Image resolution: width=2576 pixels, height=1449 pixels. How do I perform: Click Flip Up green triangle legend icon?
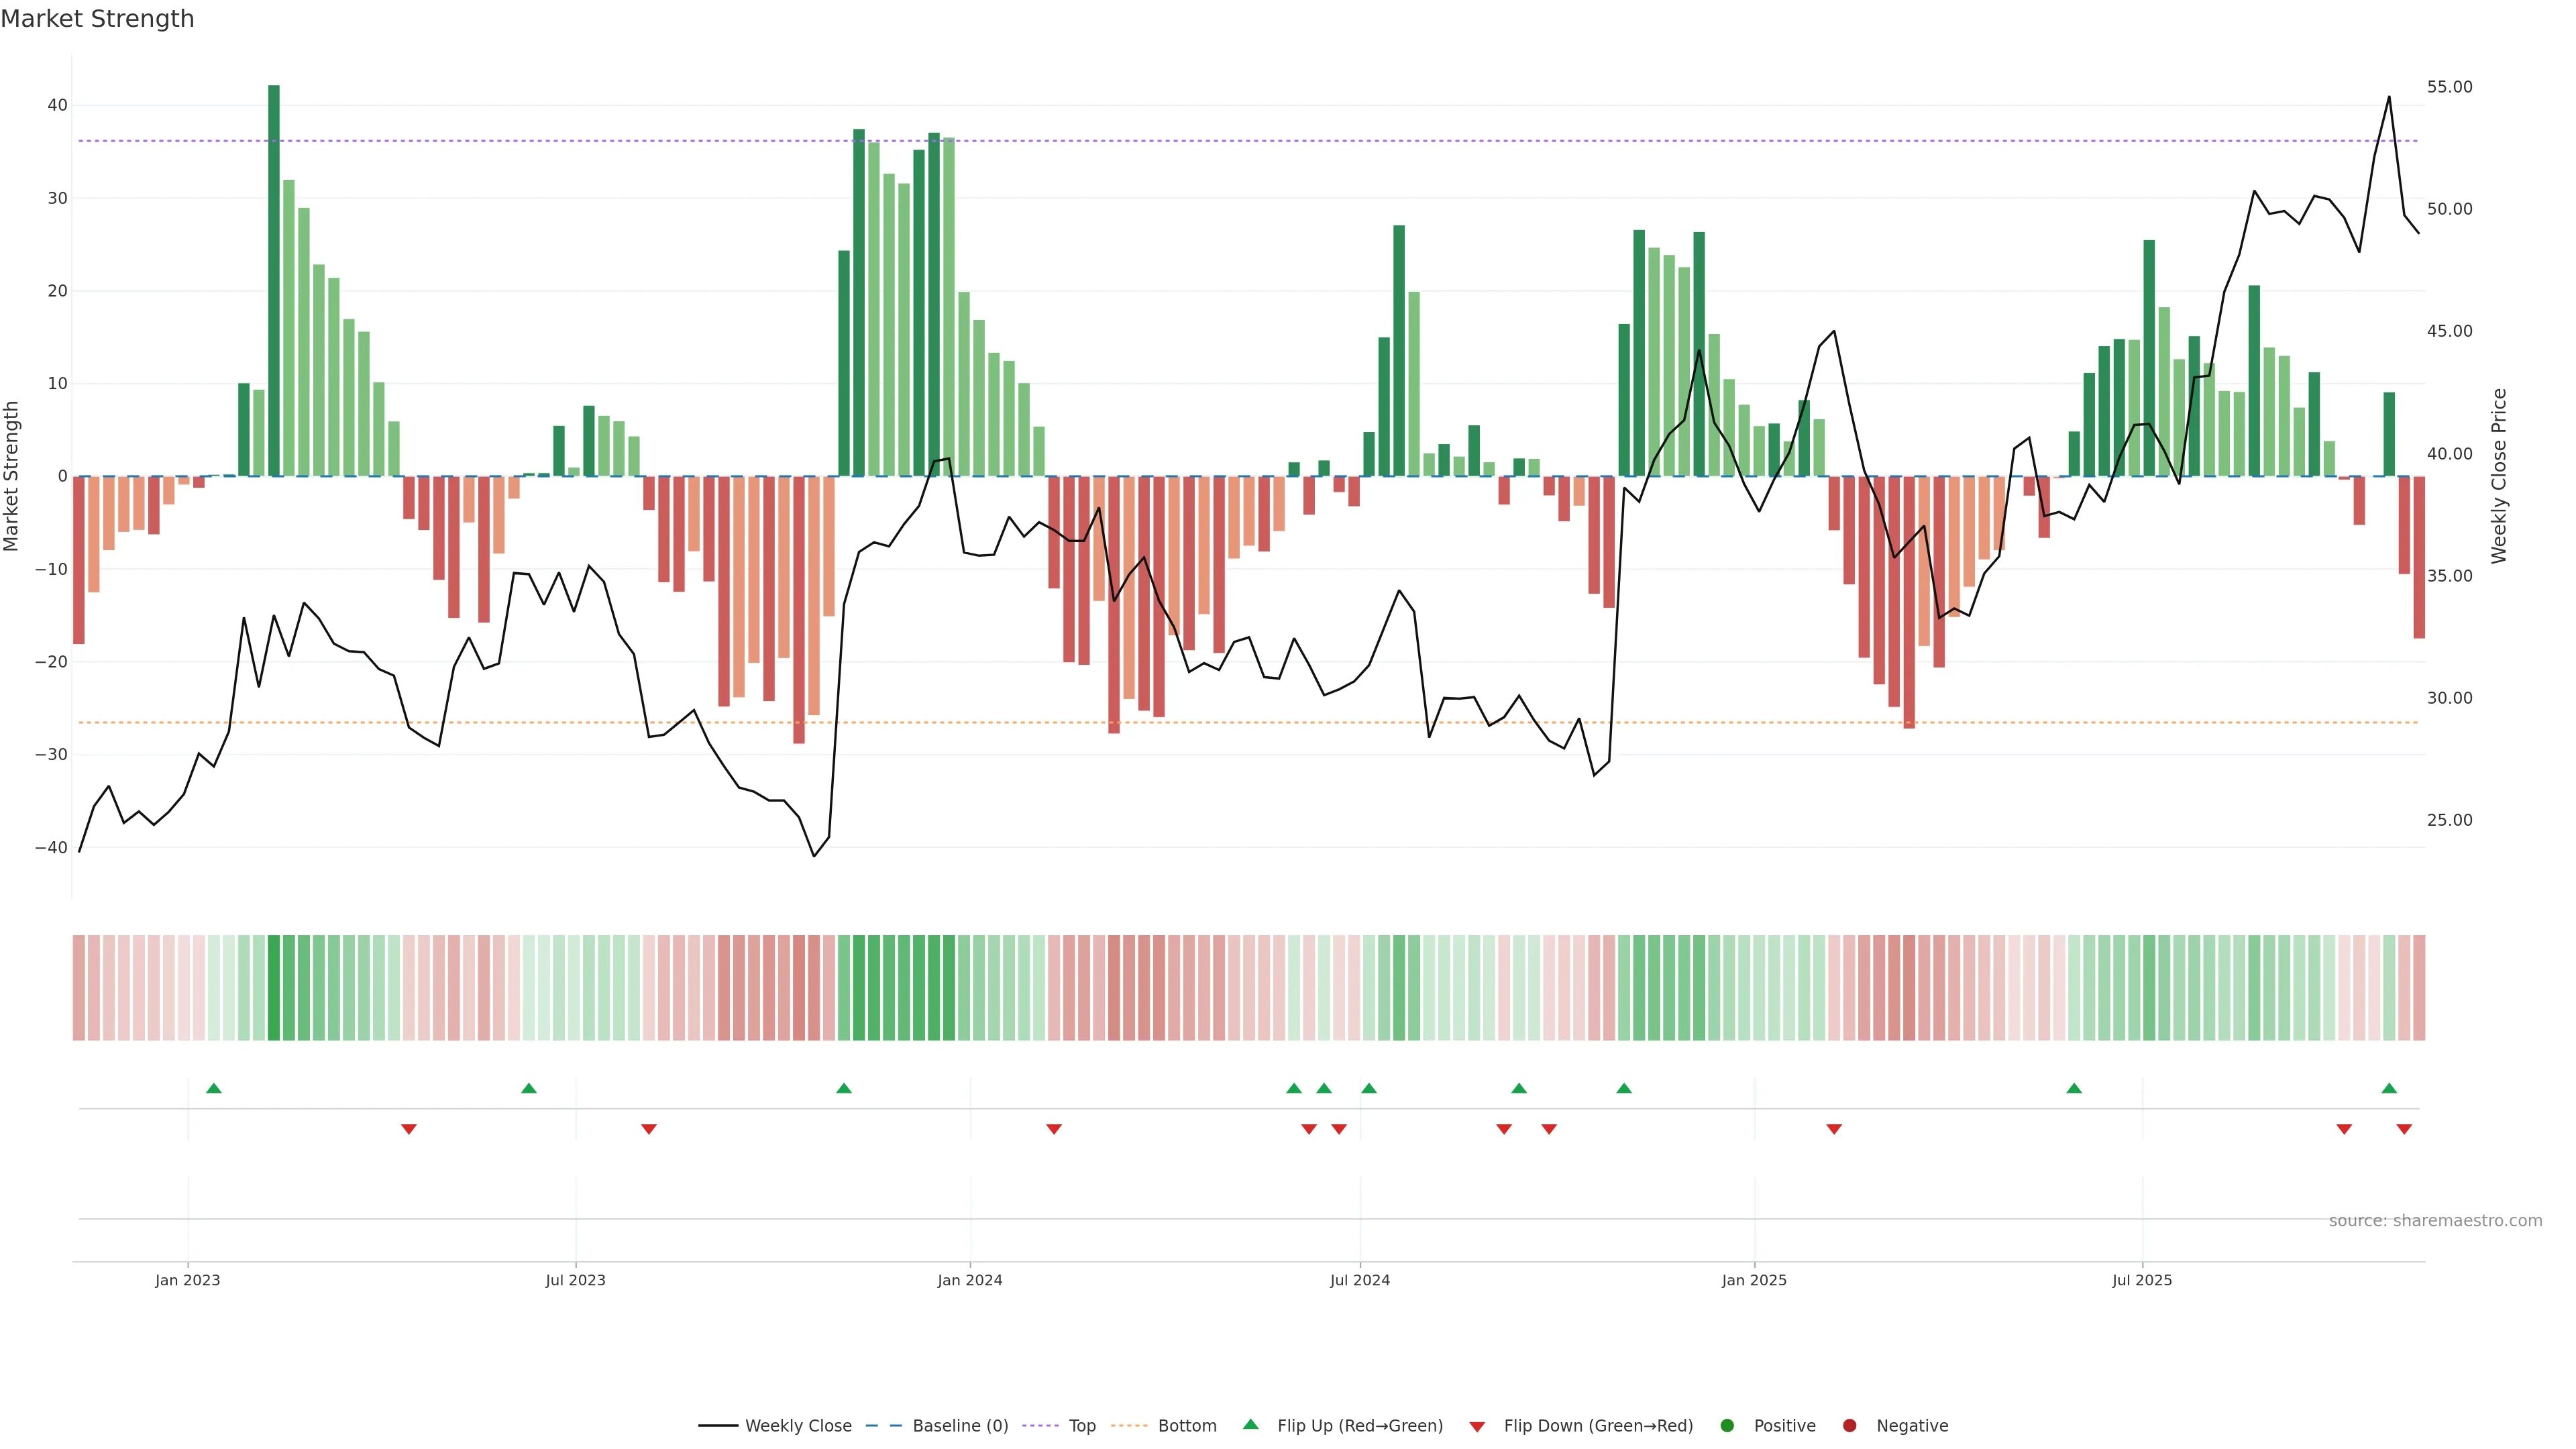click(x=1250, y=1425)
